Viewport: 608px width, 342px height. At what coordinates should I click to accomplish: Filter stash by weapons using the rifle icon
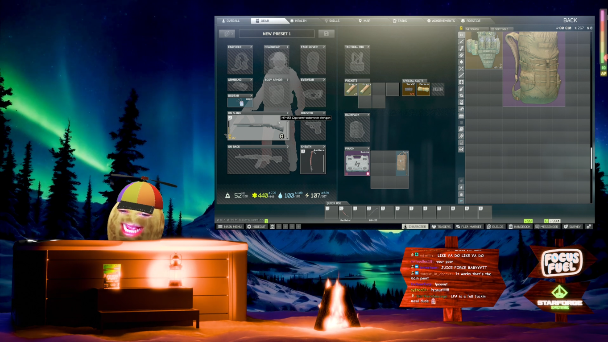coord(461,41)
